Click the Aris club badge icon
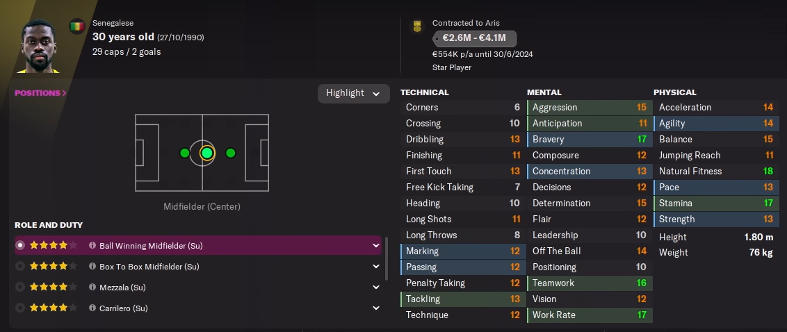This screenshot has width=787, height=332. pos(417,26)
